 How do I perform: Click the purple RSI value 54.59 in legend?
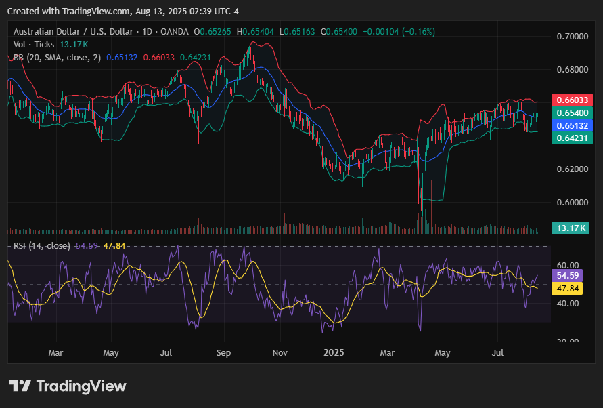(87, 246)
